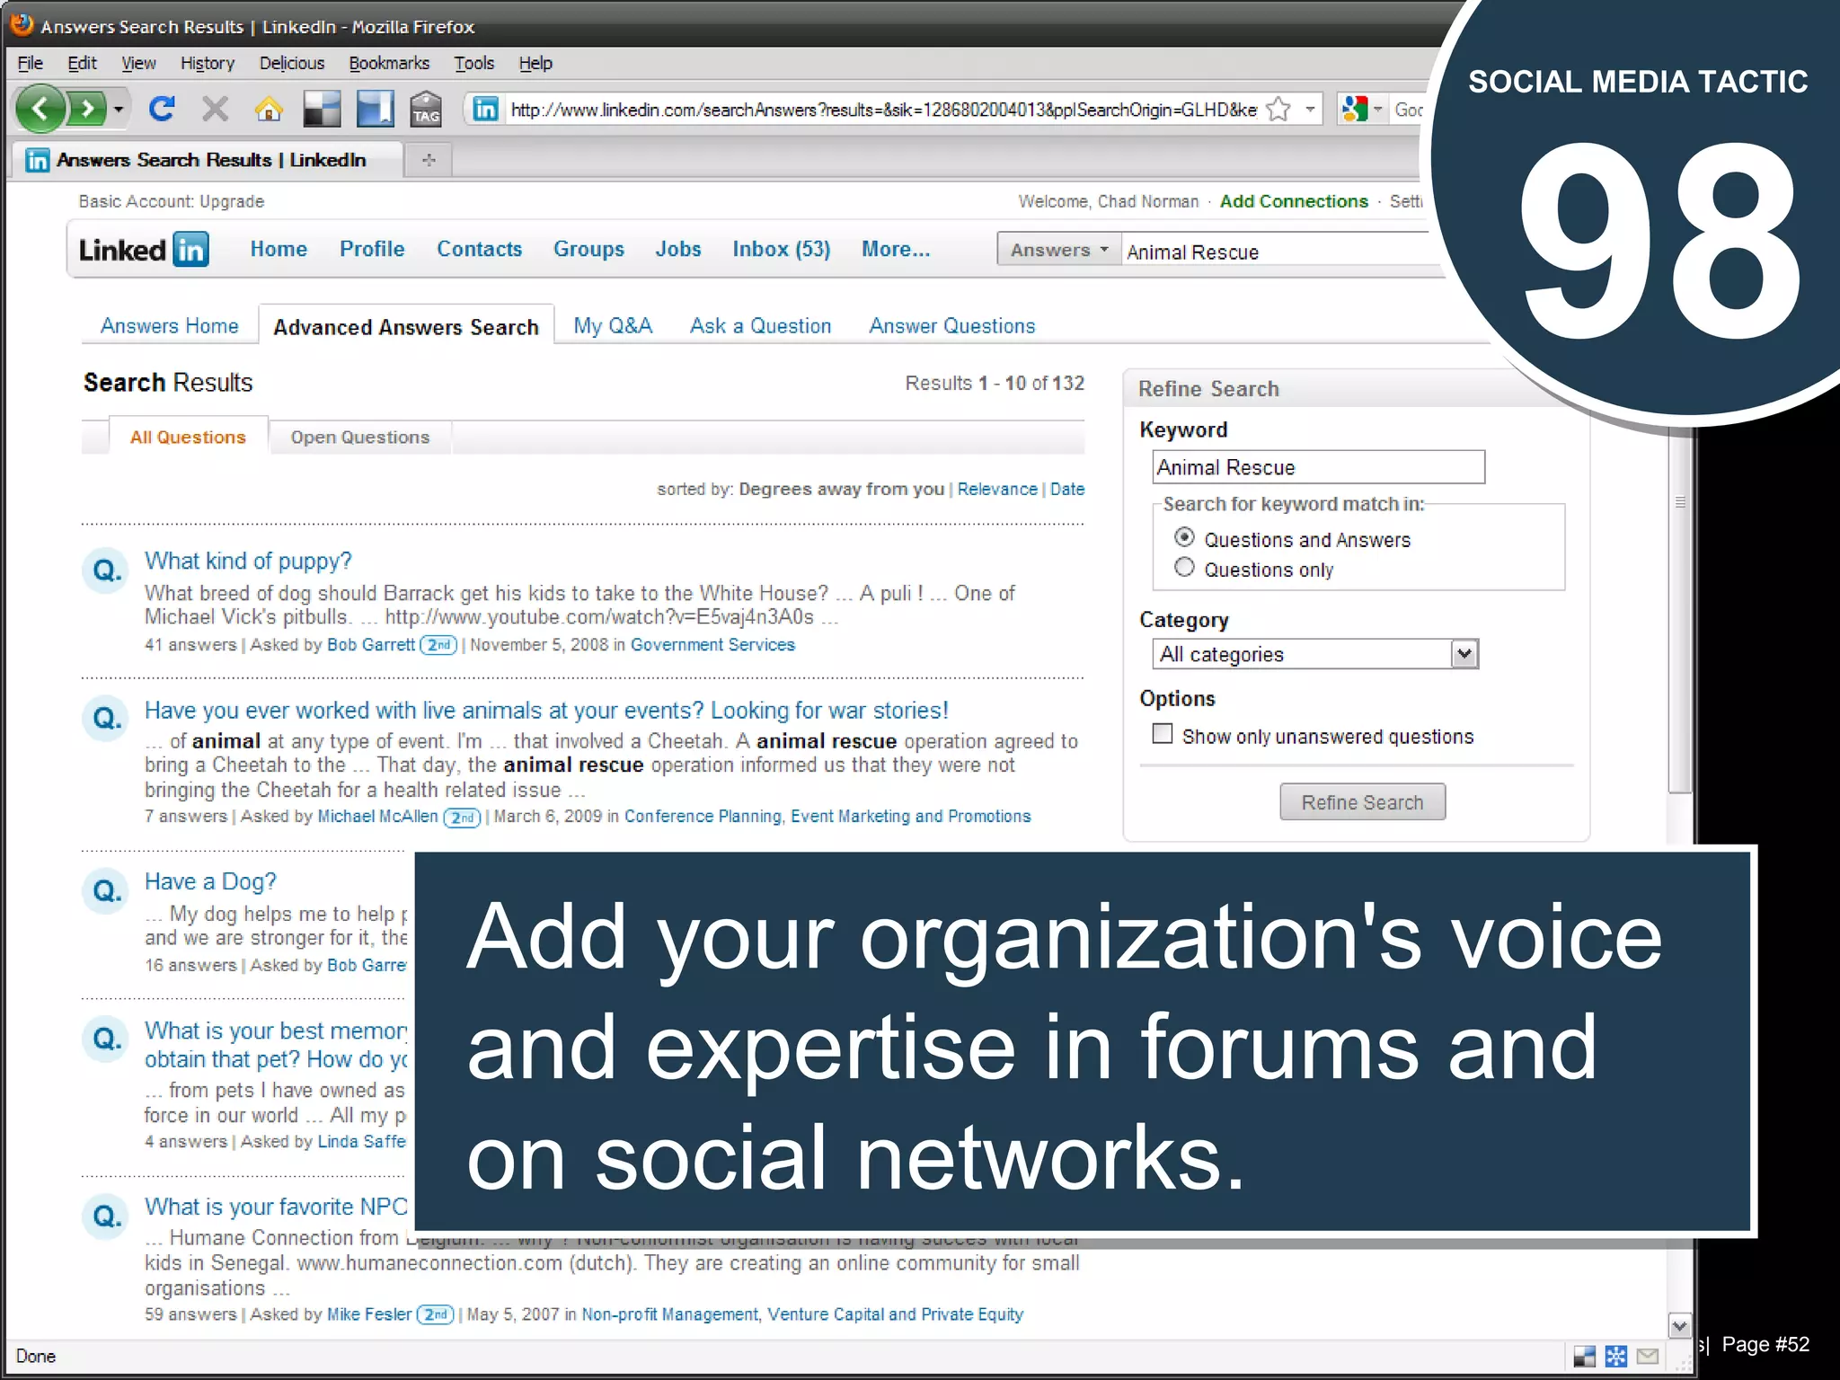Sort results by Relevance

[x=997, y=489]
